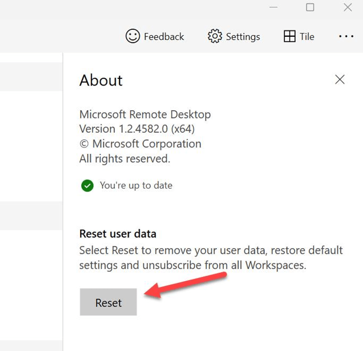Click the 'Tile' label text

point(307,37)
